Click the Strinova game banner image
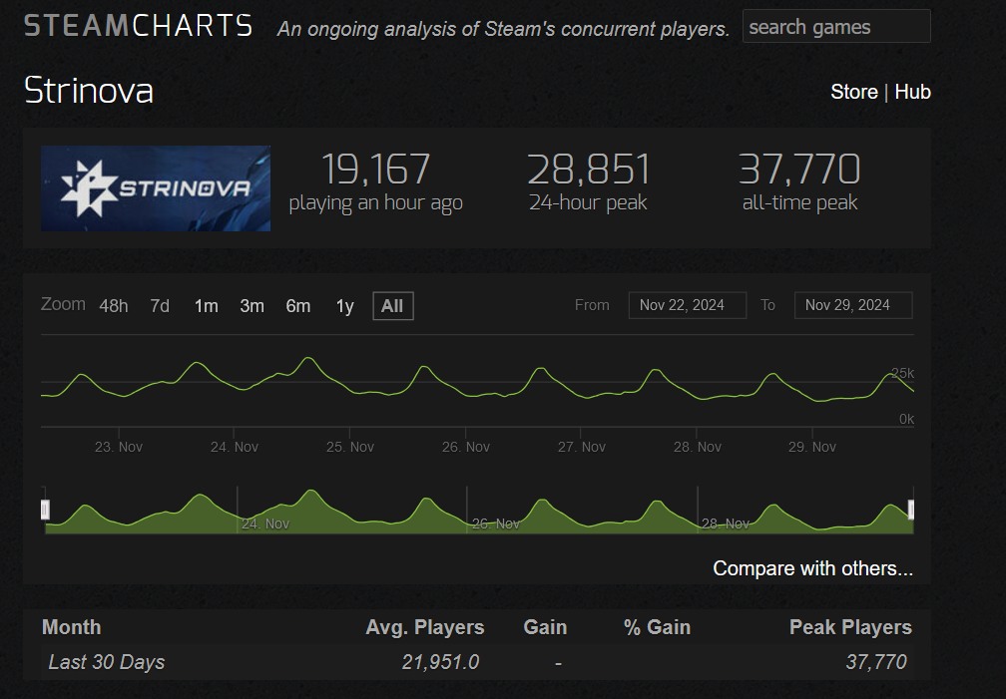Viewport: 1006px width, 699px height. (x=156, y=188)
